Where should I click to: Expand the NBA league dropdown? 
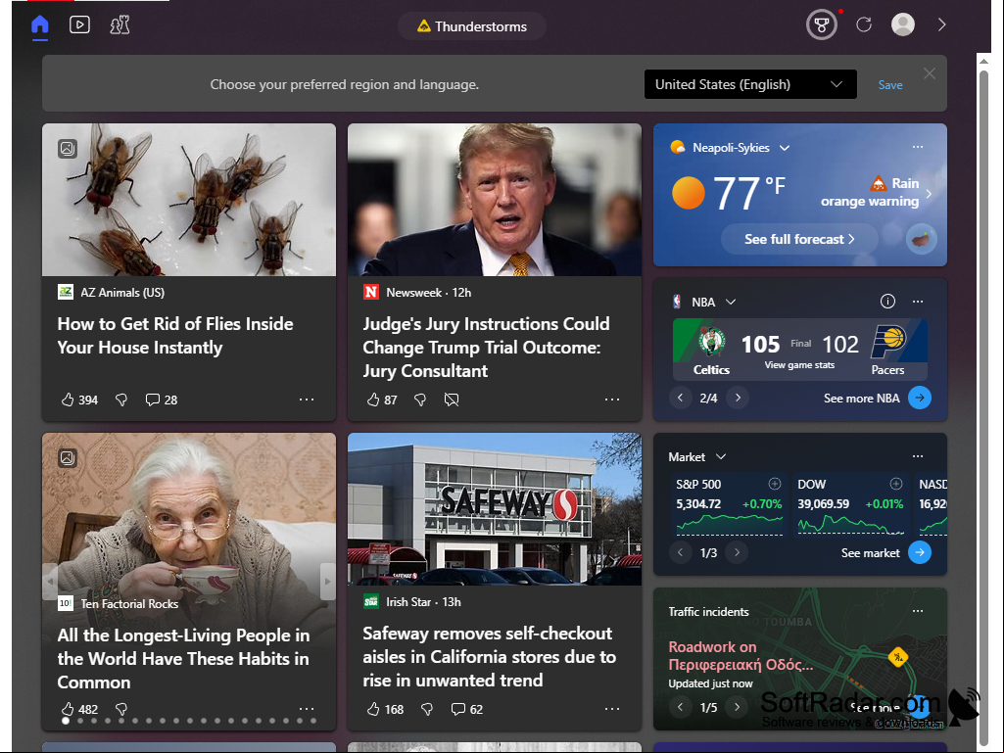click(x=731, y=302)
